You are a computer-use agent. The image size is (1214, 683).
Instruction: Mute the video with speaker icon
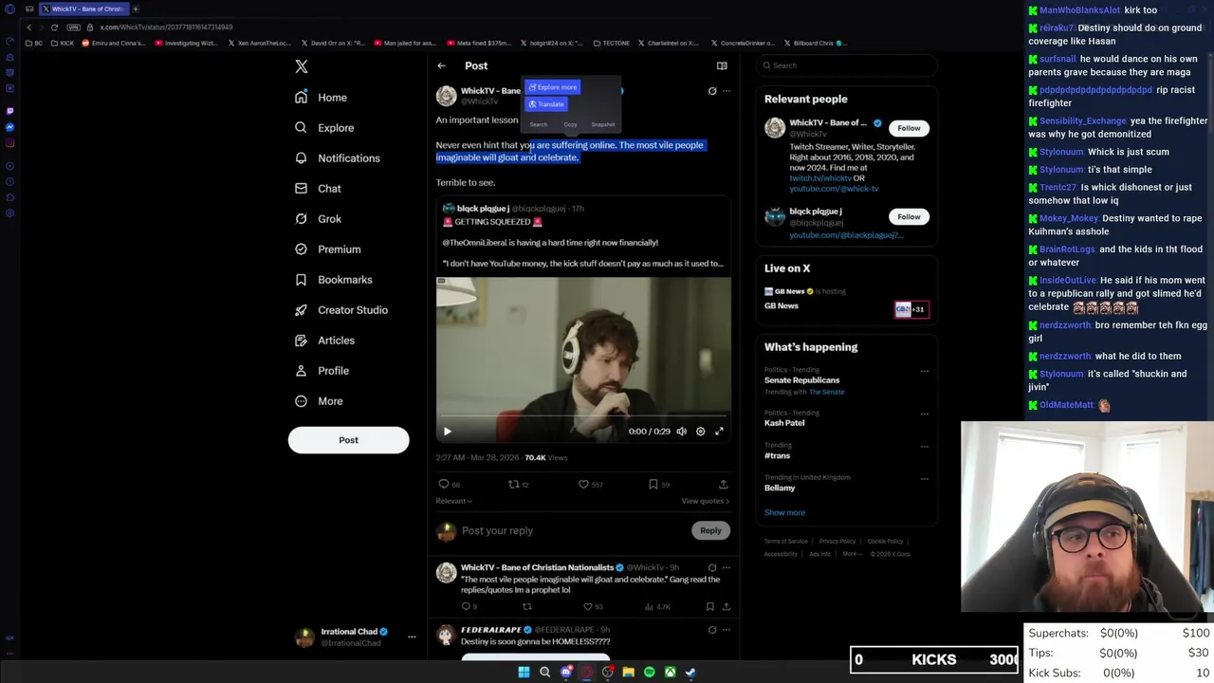point(681,432)
